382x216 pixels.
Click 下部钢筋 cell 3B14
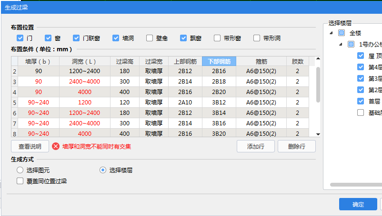click(219, 113)
